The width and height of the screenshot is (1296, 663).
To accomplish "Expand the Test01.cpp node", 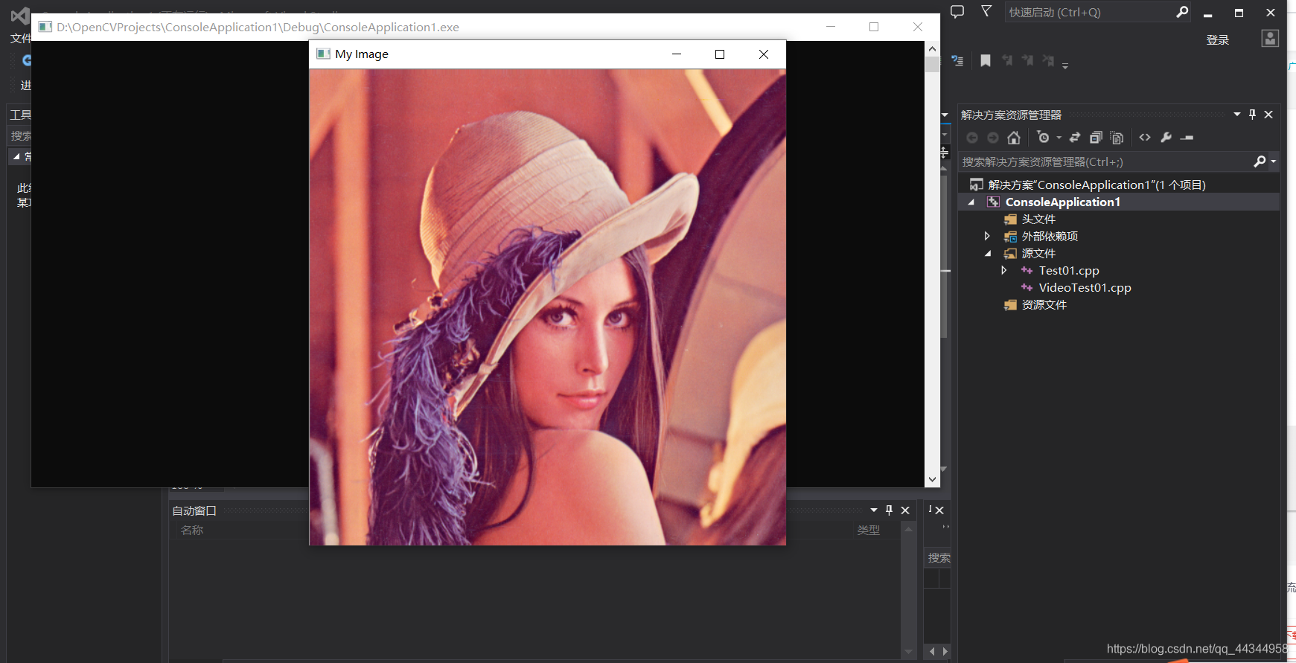I will [x=1004, y=270].
